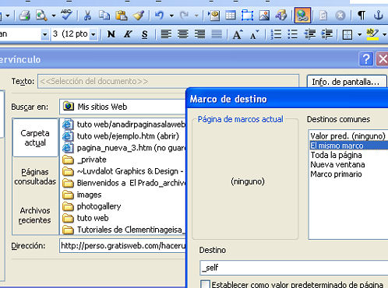Align text right
The image size is (388, 288).
coord(199,34)
